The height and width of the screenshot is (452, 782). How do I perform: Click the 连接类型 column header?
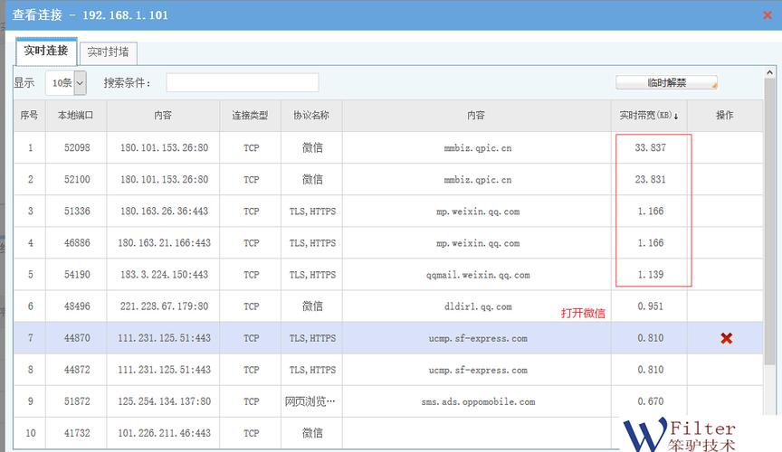[251, 116]
